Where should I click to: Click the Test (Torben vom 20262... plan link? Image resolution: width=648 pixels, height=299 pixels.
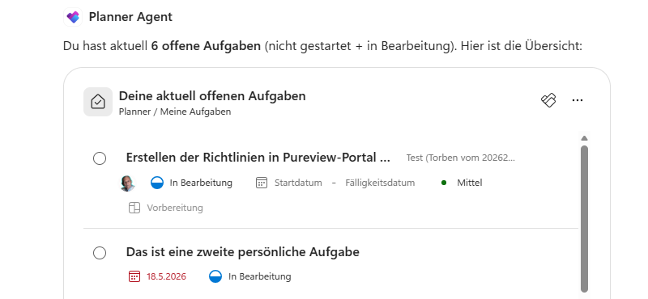coord(461,158)
